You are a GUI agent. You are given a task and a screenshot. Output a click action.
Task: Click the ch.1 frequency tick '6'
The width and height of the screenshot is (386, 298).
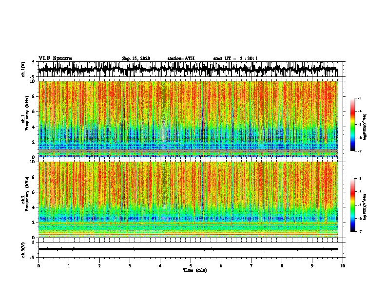[34, 112]
